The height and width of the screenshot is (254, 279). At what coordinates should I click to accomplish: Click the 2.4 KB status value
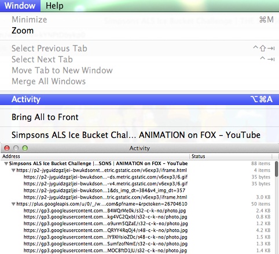click(263, 211)
